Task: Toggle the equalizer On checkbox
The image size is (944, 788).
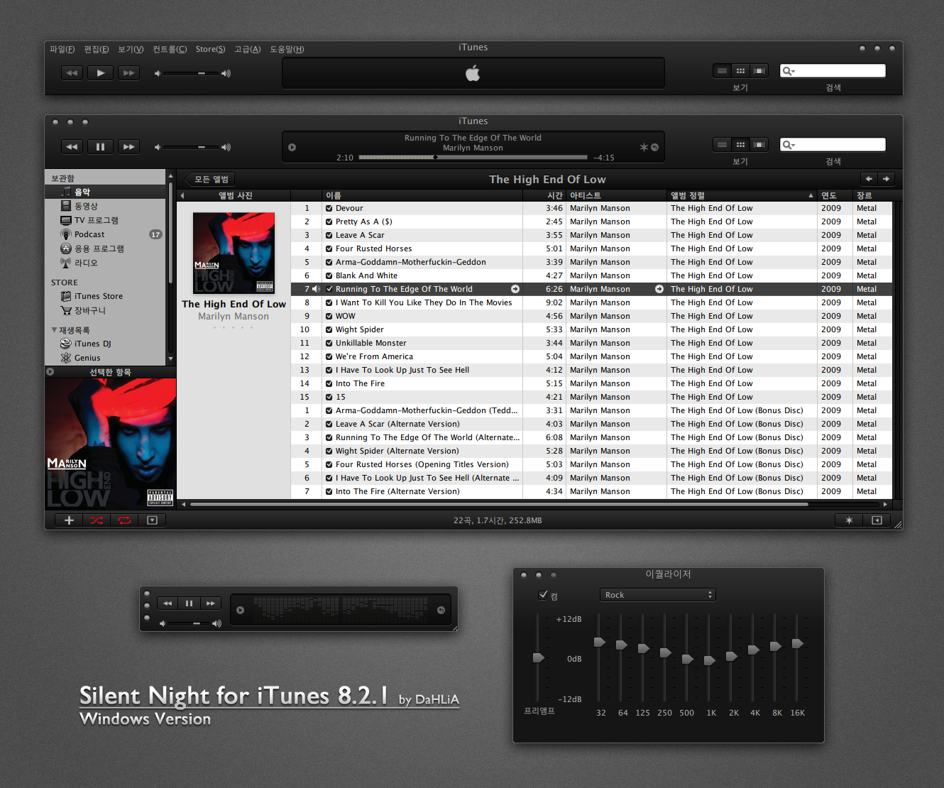Action: (543, 595)
